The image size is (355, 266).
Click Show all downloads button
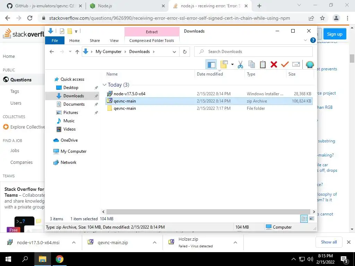click(x=329, y=242)
